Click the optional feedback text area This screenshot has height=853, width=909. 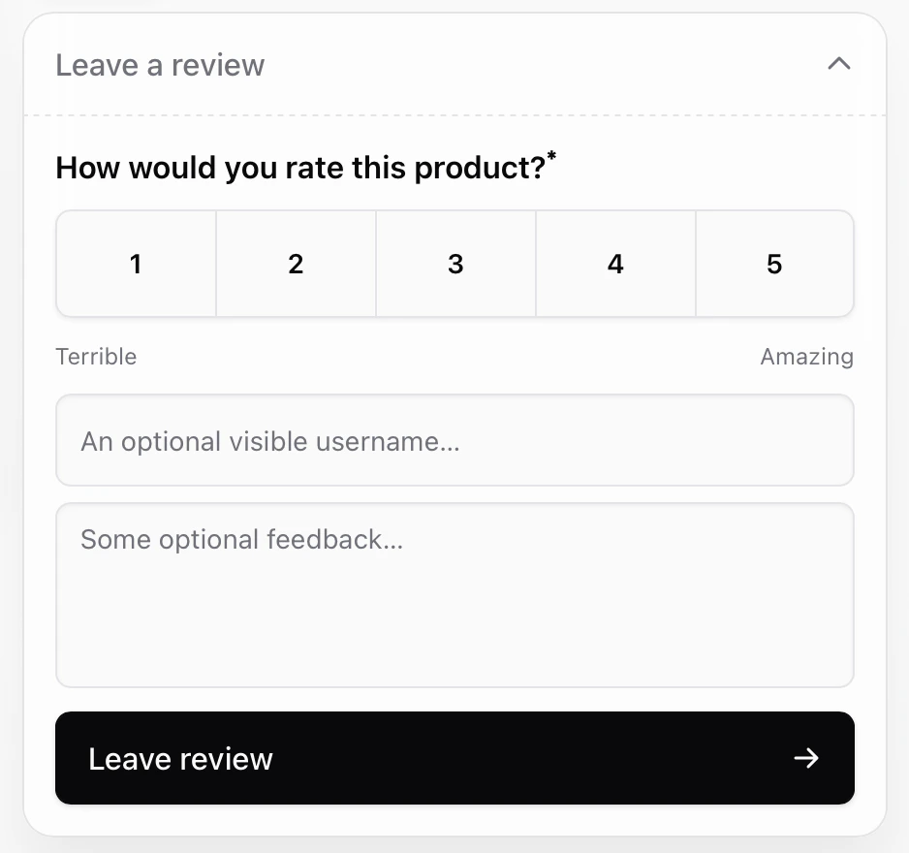click(455, 595)
